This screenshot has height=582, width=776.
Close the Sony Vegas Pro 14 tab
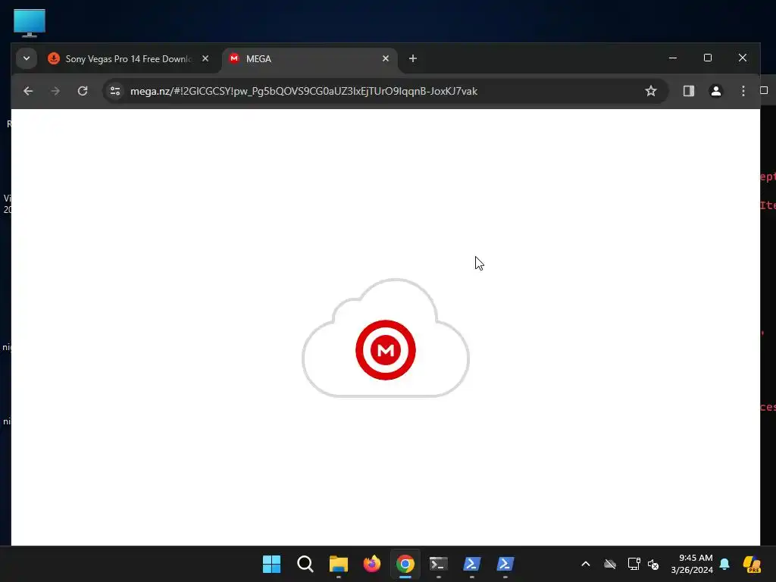[205, 58]
